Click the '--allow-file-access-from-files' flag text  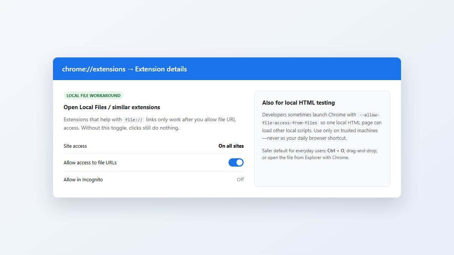(x=321, y=119)
